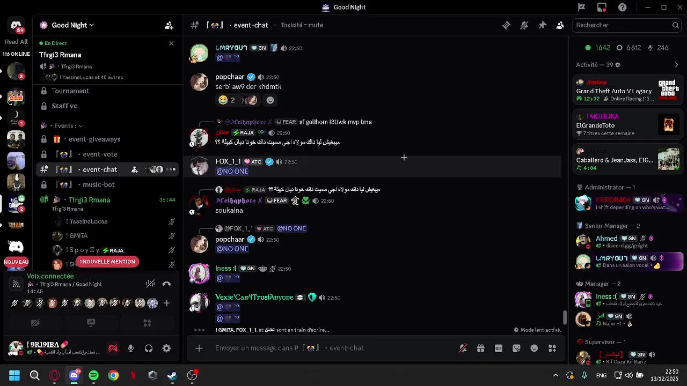Expand the Activité panel arrow

coord(676,65)
